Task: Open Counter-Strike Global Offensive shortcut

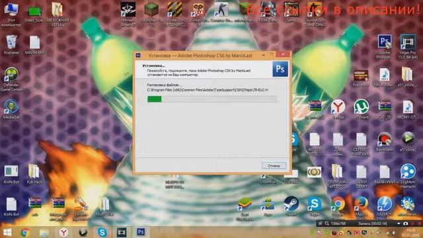Action: (x=315, y=13)
